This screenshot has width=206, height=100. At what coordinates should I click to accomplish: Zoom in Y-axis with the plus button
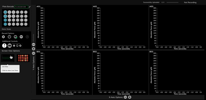pos(33,49)
